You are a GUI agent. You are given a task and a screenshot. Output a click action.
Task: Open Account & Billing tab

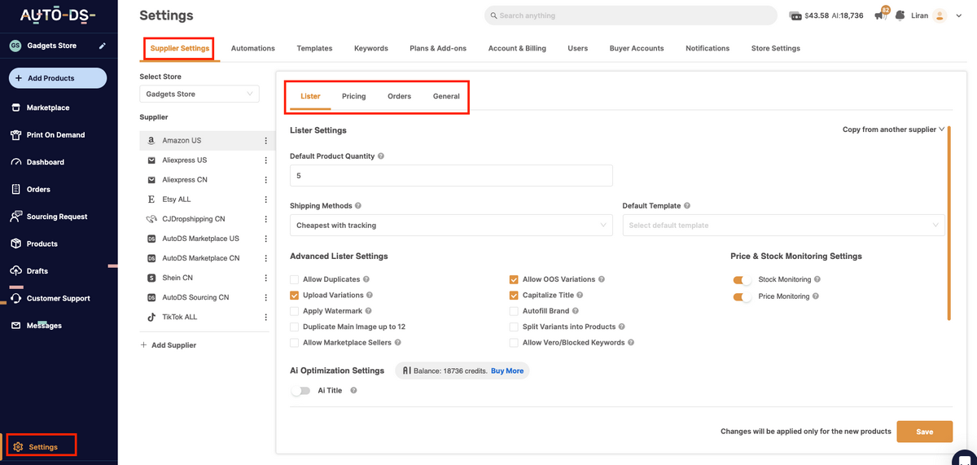517,49
